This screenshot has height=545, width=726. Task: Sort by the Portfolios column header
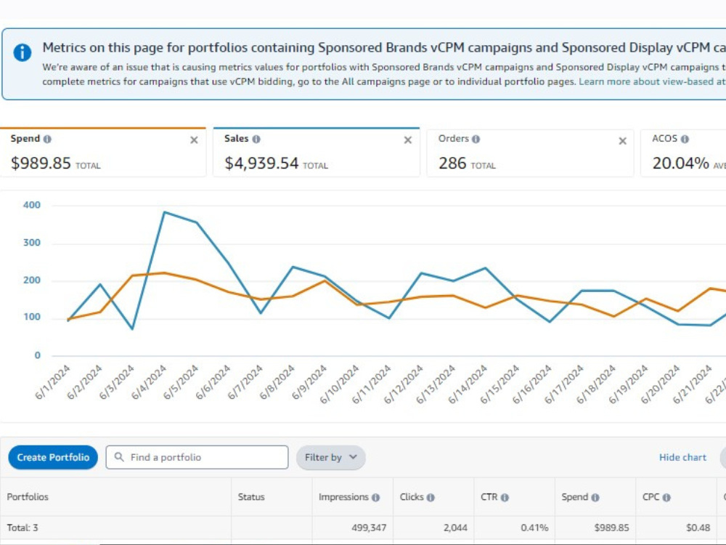[x=28, y=497]
